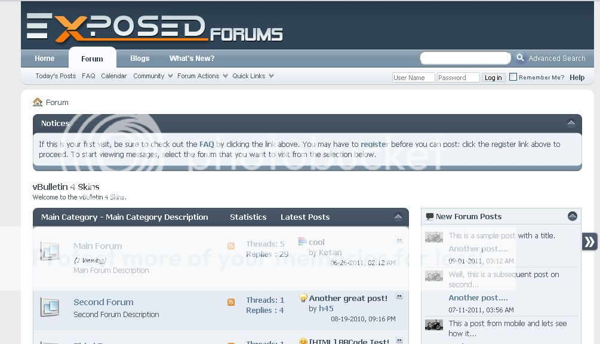
Task: Click 'Well, this is a subsequent post on second...'
Action: coord(503,279)
